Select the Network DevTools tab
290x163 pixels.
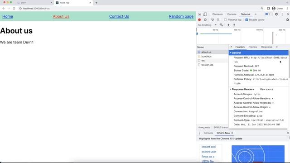[246, 14]
